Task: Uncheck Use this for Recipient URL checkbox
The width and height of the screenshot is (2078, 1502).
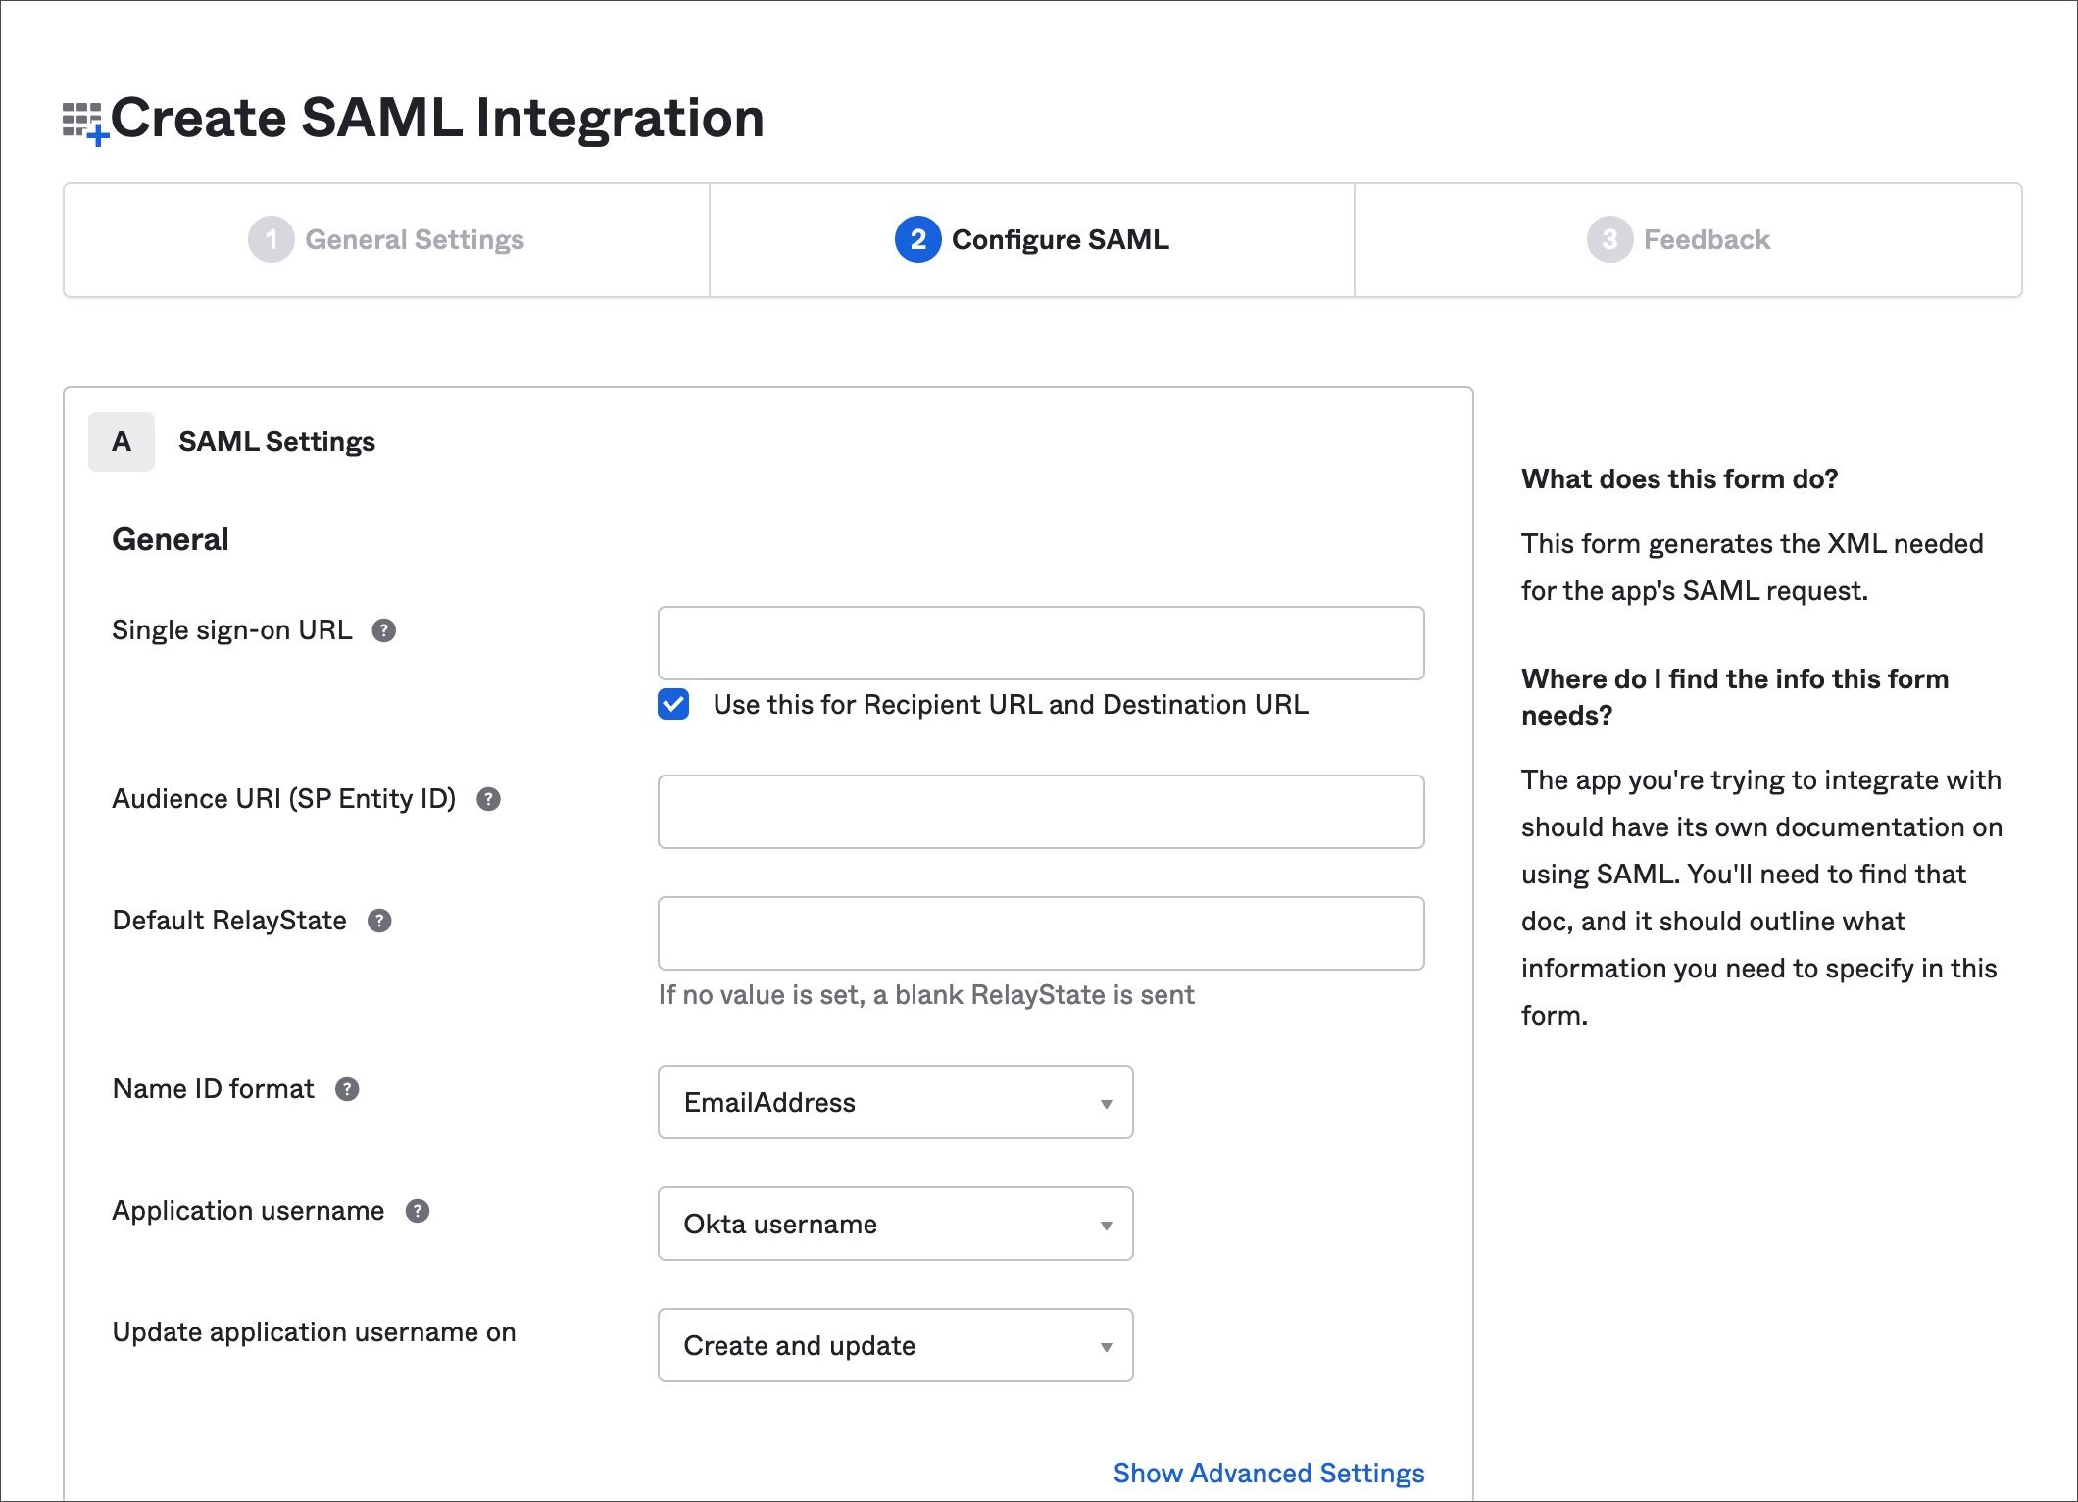Action: (673, 704)
